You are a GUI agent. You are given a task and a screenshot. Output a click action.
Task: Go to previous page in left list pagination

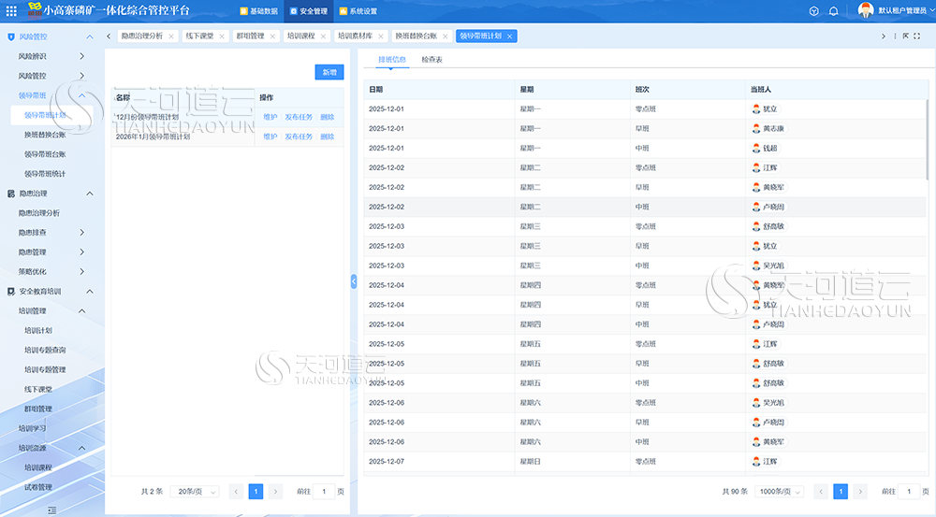click(237, 492)
